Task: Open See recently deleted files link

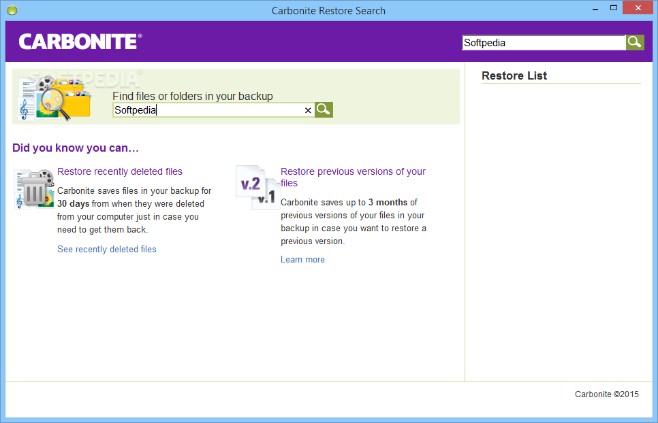Action: (106, 249)
